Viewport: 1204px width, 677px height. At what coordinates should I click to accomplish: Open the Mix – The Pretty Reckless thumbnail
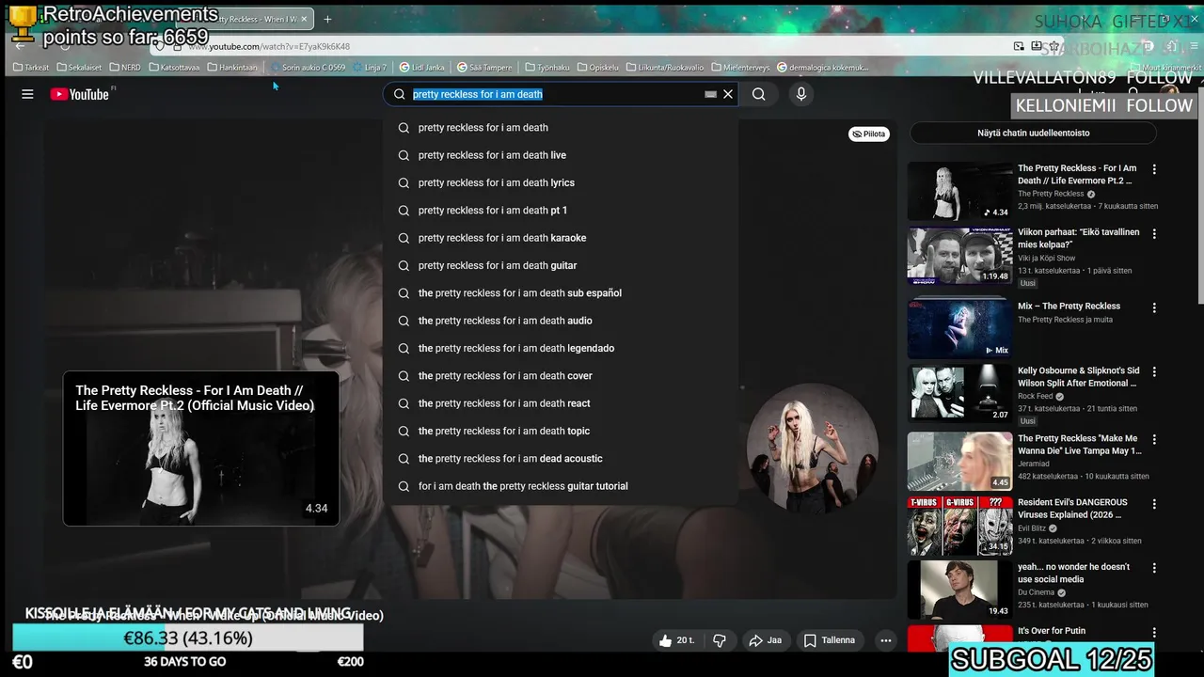click(959, 328)
